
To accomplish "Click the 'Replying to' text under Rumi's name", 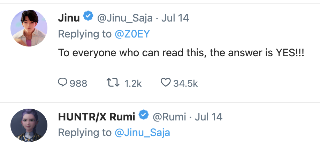I will [84, 132].
